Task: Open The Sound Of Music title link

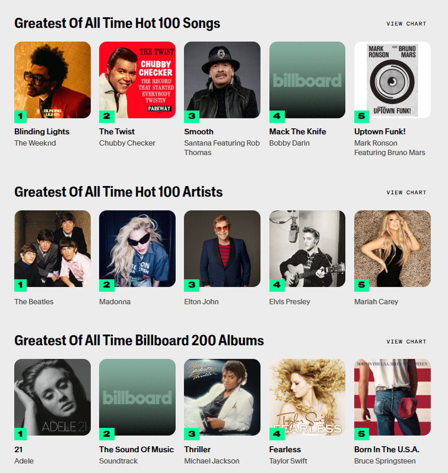Action: (x=136, y=449)
